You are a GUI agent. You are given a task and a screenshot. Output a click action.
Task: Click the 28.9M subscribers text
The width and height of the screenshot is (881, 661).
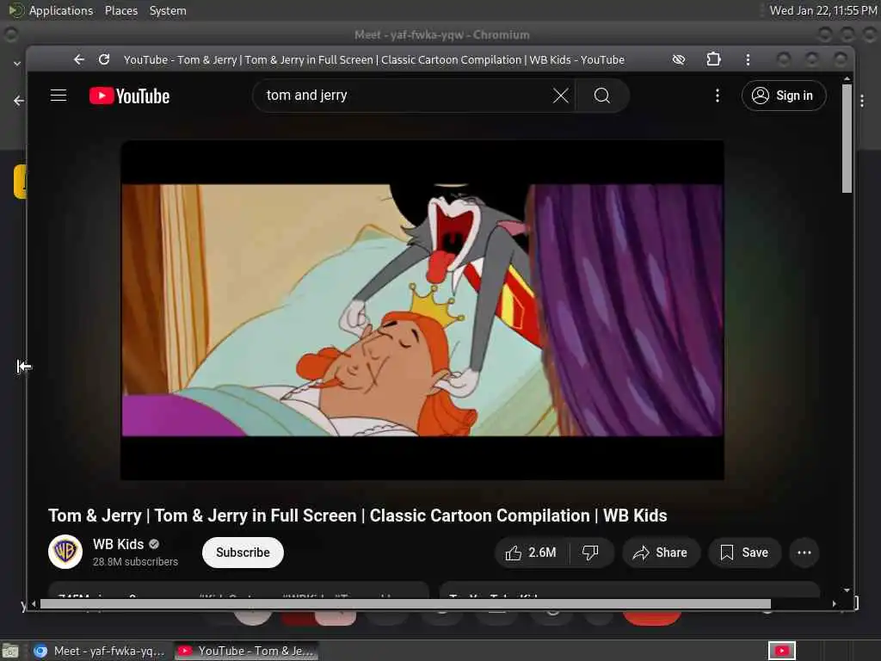pyautogui.click(x=135, y=561)
